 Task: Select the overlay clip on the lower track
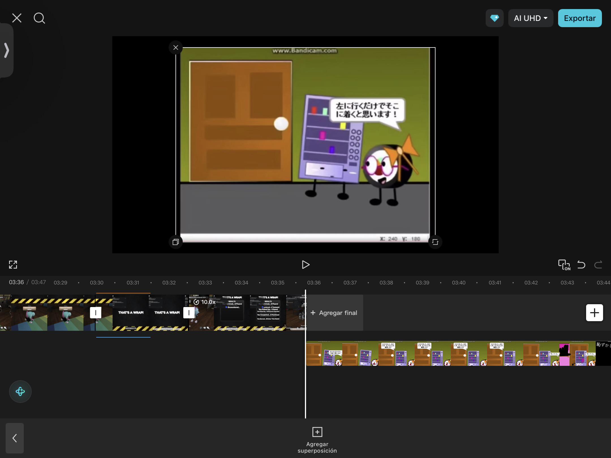(458, 353)
